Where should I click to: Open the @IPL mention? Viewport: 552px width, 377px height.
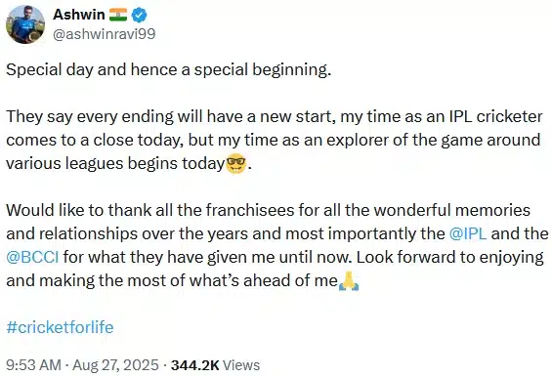468,233
